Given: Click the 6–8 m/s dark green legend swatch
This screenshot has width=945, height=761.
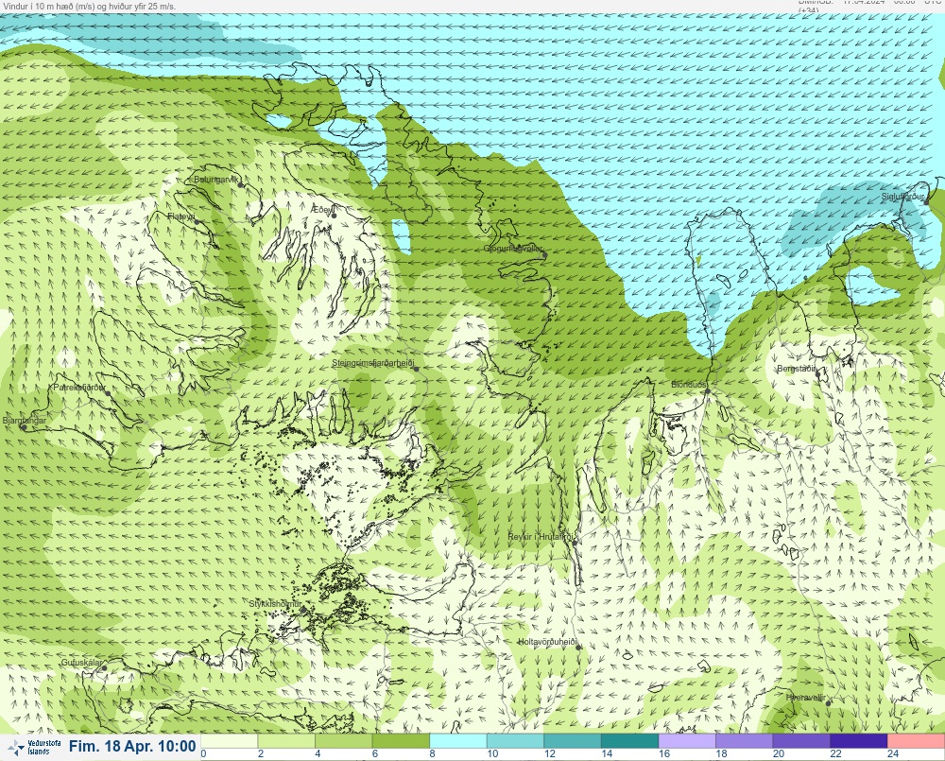Looking at the screenshot, I should [401, 740].
